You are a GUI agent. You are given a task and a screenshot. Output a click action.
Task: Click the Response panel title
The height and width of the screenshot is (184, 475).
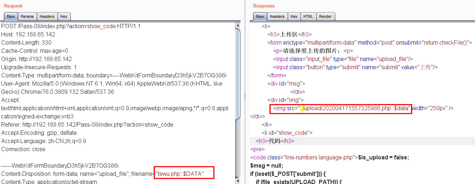click(264, 6)
